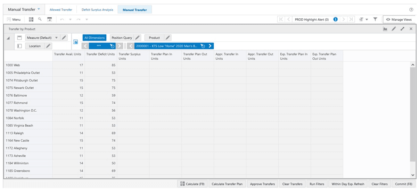Click the magnifier search icon in the toolbar
Viewport: 419px width, 190px height.
pos(40,19)
